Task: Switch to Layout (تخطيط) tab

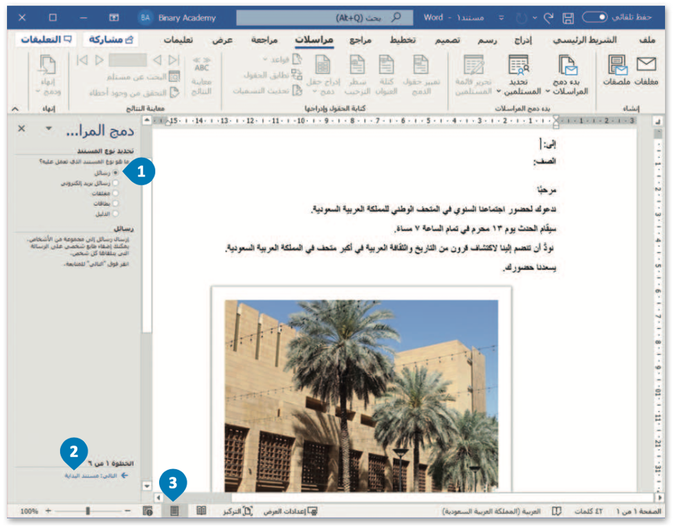Action: (403, 39)
